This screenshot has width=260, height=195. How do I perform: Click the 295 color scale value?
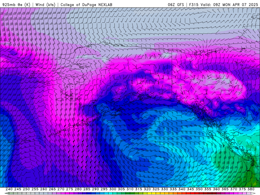(104, 189)
